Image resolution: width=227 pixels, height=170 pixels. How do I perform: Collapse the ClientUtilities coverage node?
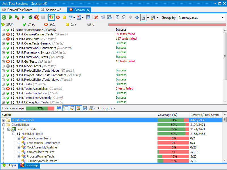coord(4,125)
